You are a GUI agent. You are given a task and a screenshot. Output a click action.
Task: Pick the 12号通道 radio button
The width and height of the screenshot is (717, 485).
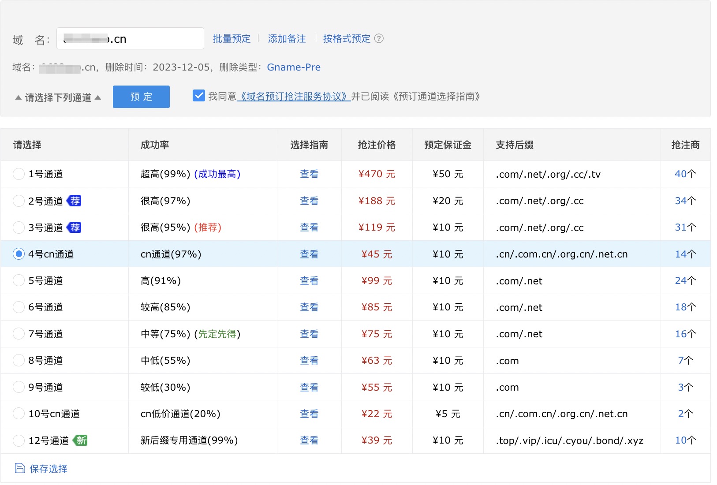(x=19, y=440)
